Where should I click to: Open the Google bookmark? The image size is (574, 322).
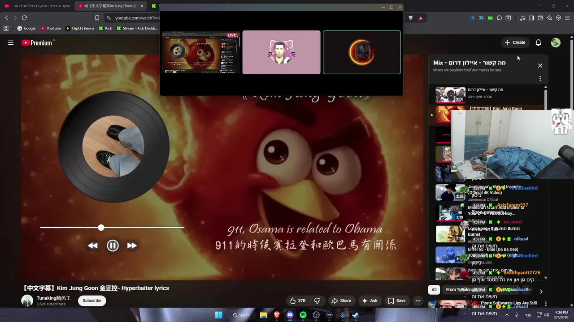tap(26, 28)
